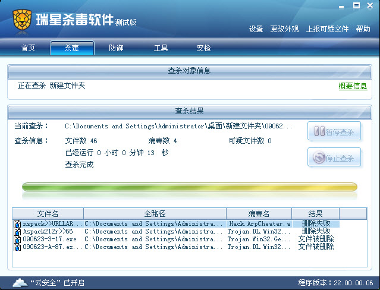Click the Rising lion shield logo
Image resolution: width=380 pixels, height=290 pixels.
22,20
